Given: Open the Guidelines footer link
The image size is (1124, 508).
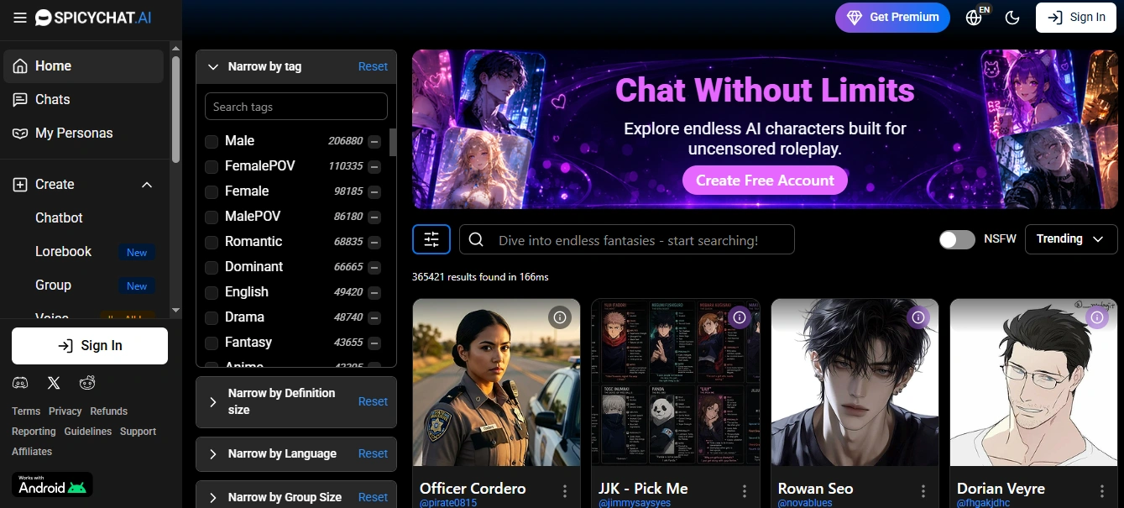Looking at the screenshot, I should [87, 432].
